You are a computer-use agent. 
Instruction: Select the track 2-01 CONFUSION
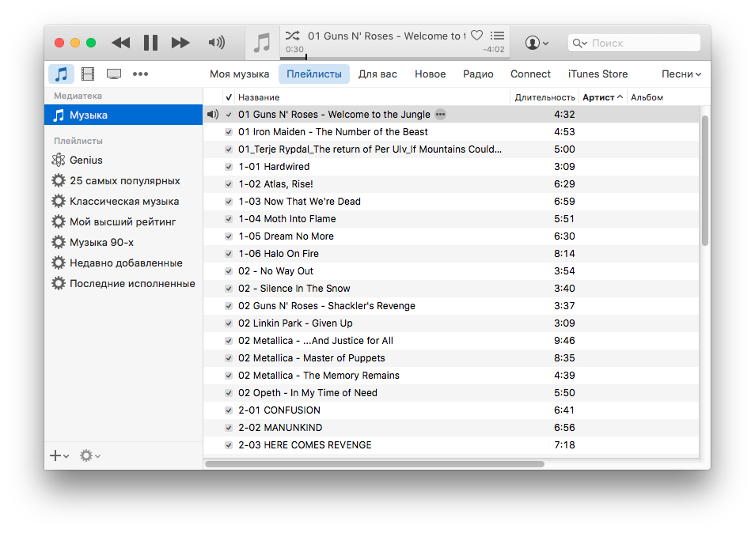(451, 410)
